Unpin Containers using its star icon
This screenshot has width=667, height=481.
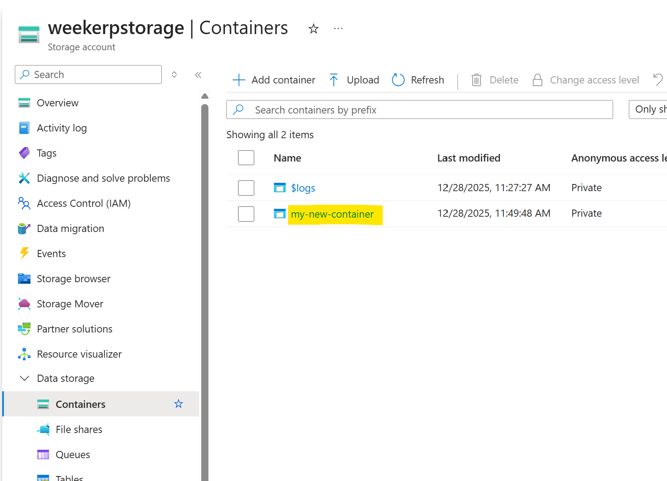[178, 404]
